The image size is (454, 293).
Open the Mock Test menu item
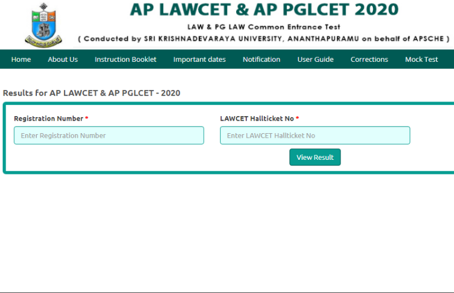point(421,60)
